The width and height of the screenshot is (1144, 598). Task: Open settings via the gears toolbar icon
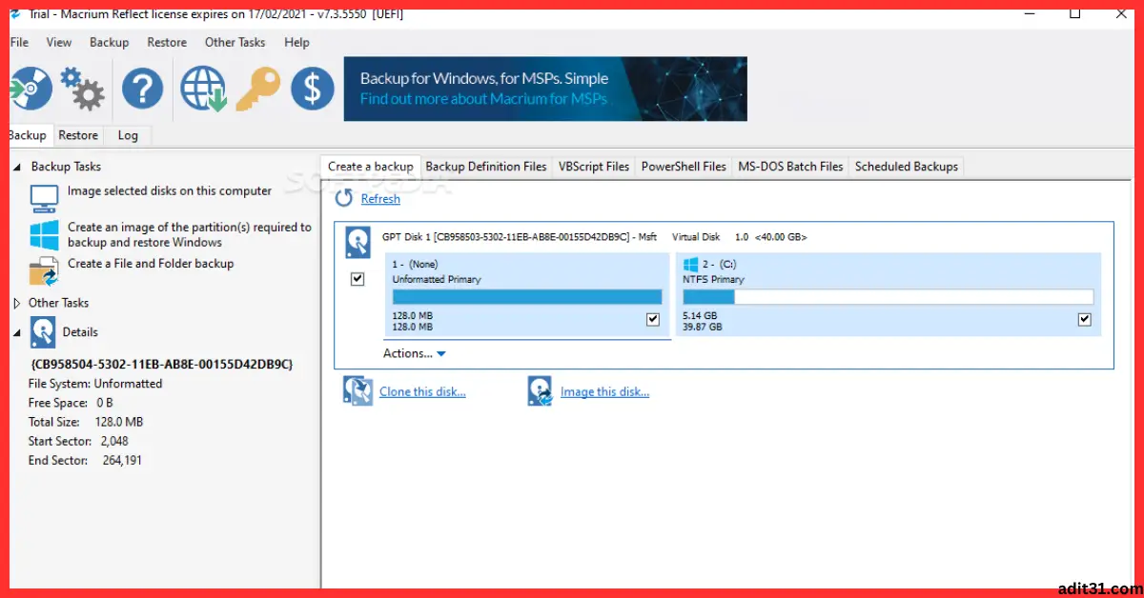[x=83, y=90]
